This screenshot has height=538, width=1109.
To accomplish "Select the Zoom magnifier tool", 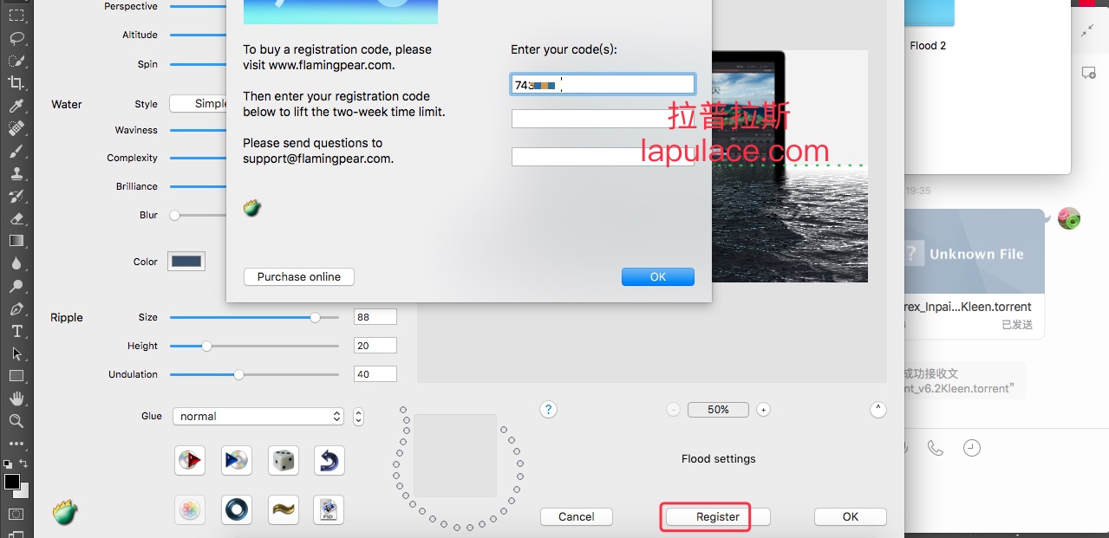I will pos(16,421).
